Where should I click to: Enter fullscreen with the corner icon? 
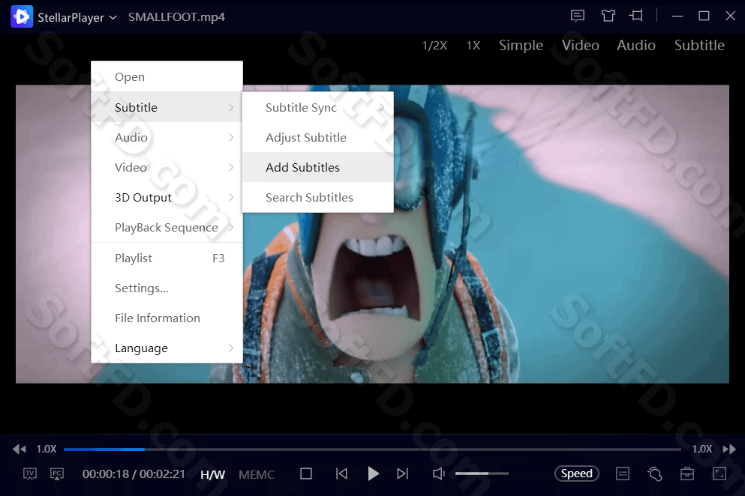click(719, 474)
